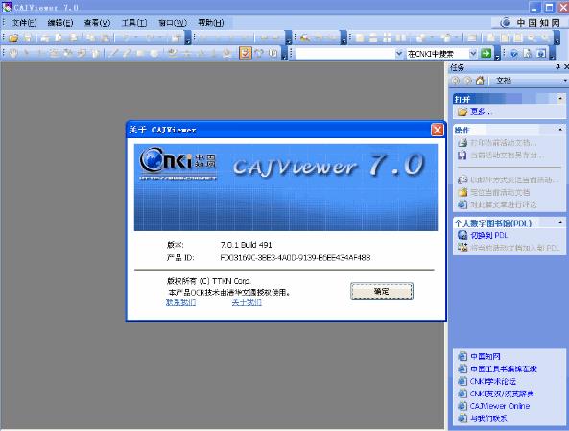569x431 pixels.
Task: Click the two-page layout icon in toolbar
Action: click(x=401, y=37)
